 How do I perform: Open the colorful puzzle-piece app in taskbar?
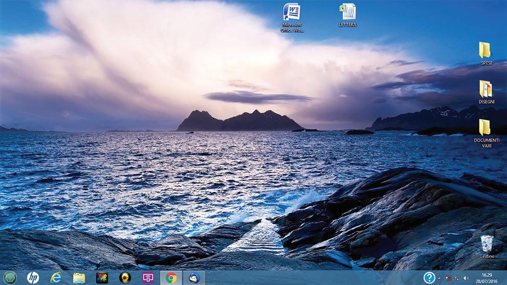[102, 277]
